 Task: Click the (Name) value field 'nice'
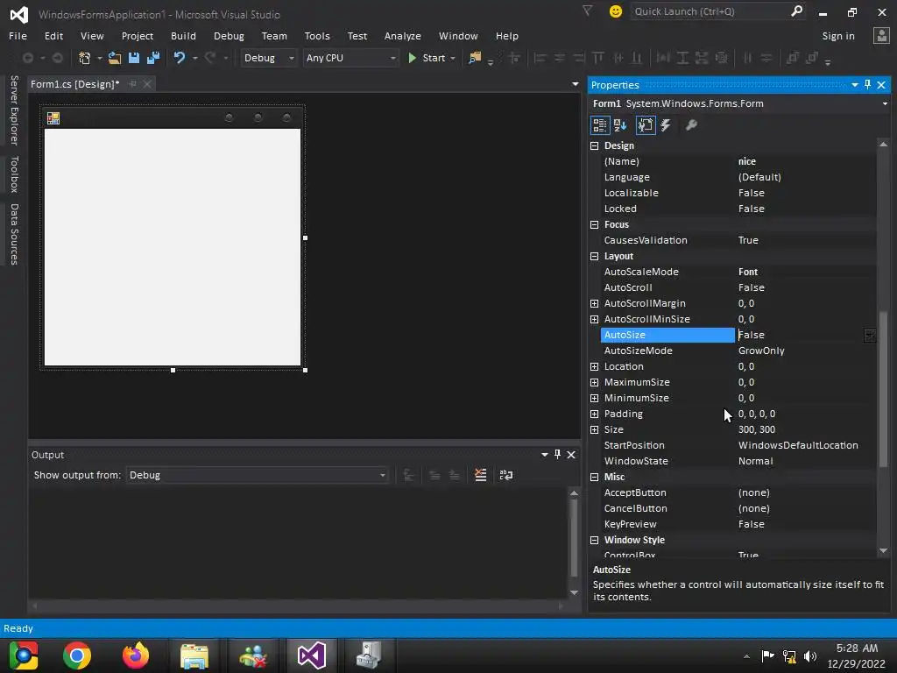(807, 161)
